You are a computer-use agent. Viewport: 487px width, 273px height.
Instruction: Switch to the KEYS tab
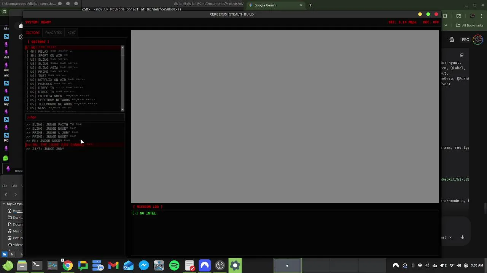coord(71,33)
